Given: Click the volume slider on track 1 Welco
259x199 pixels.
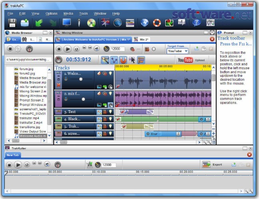Looking at the screenshot, I should pyautogui.click(x=81, y=79).
